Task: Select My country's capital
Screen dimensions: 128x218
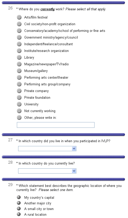Action: 19,197
